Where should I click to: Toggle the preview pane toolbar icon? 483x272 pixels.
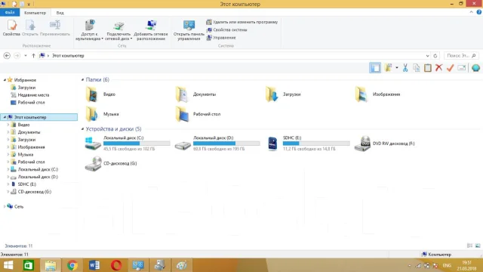click(x=375, y=68)
